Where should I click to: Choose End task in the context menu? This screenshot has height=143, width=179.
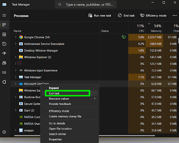(x=70, y=93)
